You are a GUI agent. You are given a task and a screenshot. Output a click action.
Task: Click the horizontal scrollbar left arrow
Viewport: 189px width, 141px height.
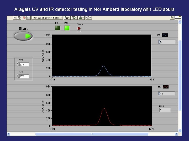click(x=8, y=134)
